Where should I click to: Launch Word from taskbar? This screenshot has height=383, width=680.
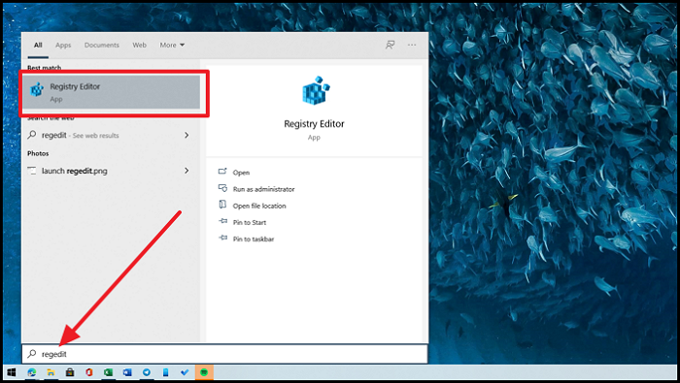pos(127,372)
